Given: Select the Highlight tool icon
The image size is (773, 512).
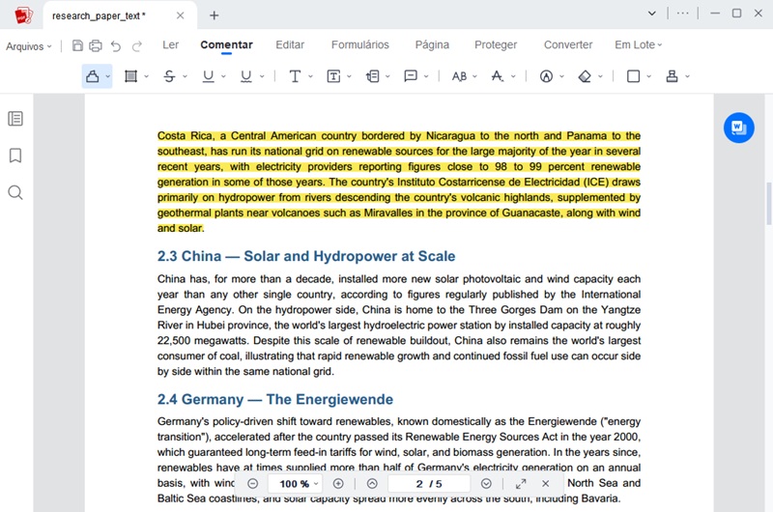Looking at the screenshot, I should [x=92, y=76].
